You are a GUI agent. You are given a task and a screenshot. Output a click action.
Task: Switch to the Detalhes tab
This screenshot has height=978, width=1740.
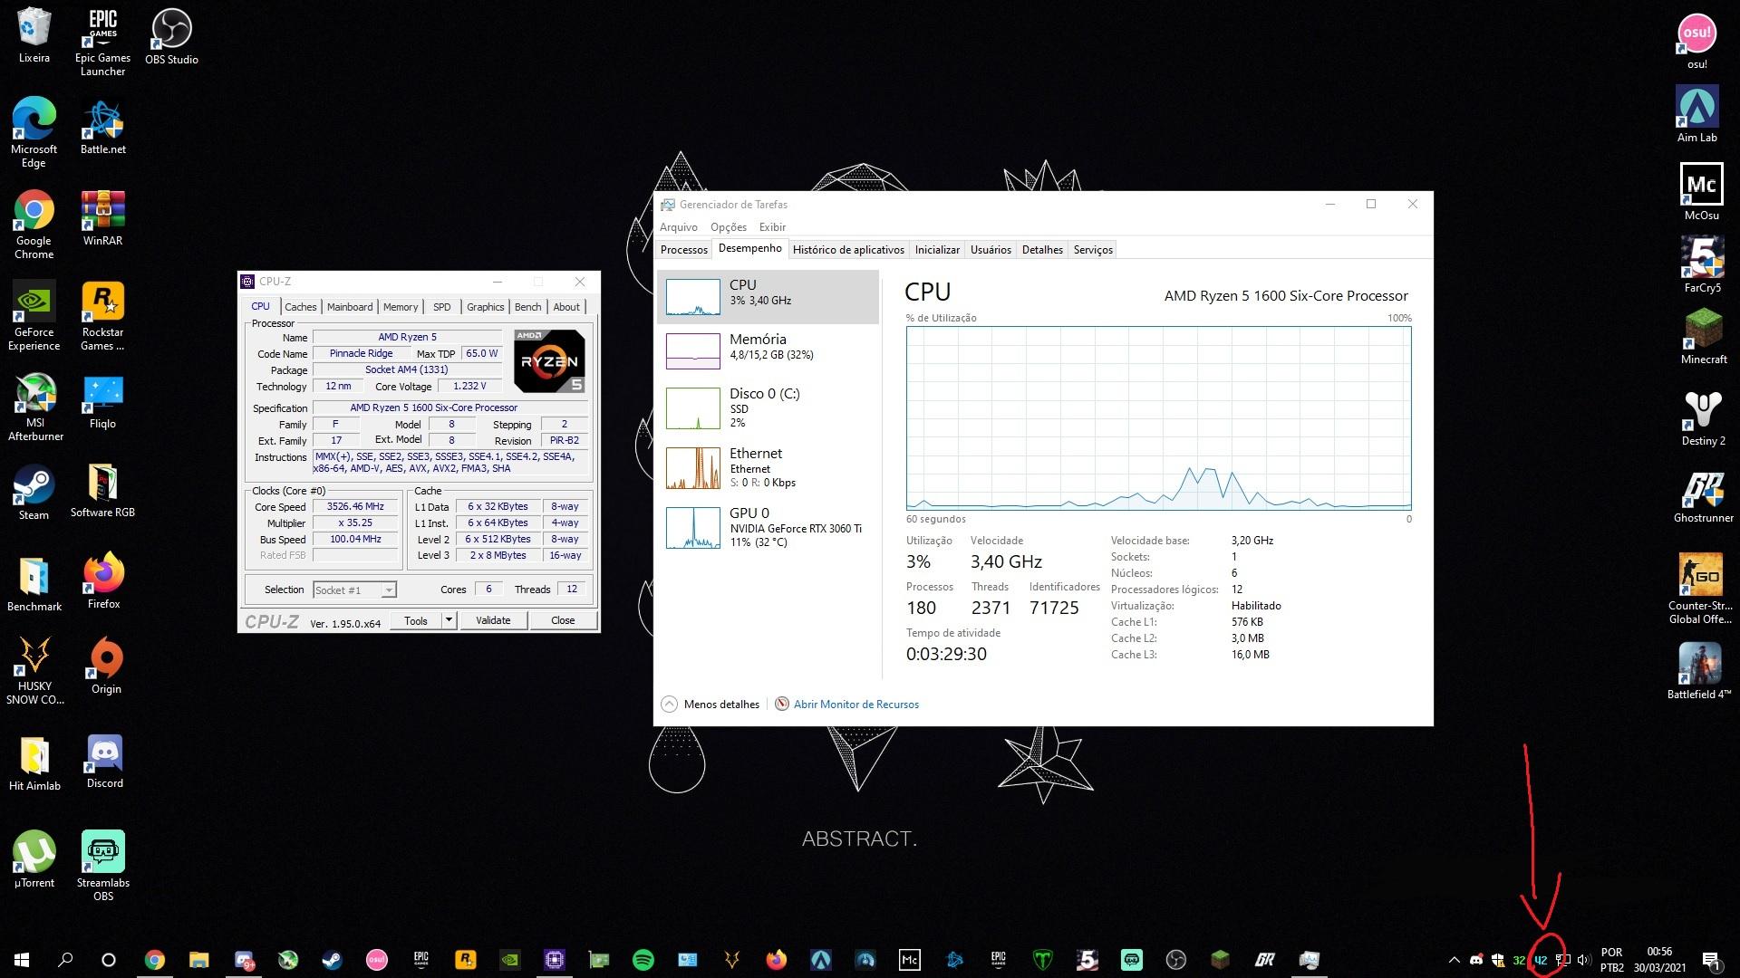[1042, 249]
